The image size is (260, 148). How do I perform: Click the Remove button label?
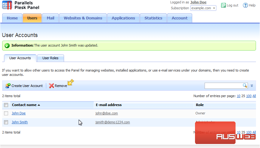61,86
